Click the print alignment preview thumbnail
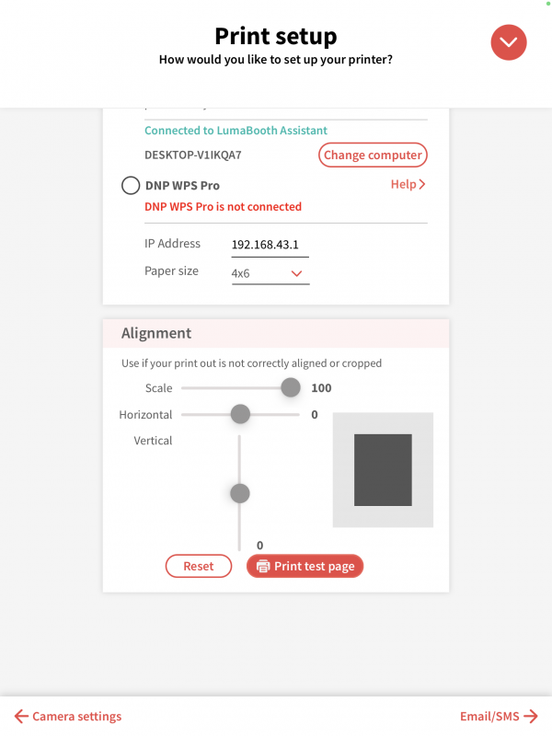Image resolution: width=552 pixels, height=736 pixels. pyautogui.click(x=383, y=469)
